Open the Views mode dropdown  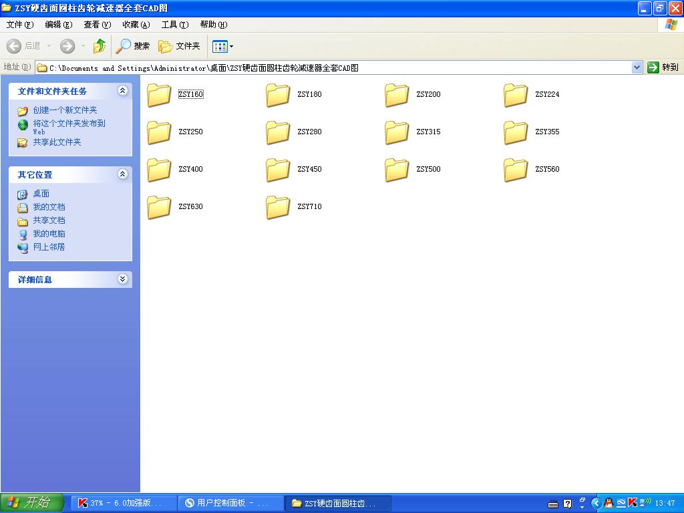222,46
